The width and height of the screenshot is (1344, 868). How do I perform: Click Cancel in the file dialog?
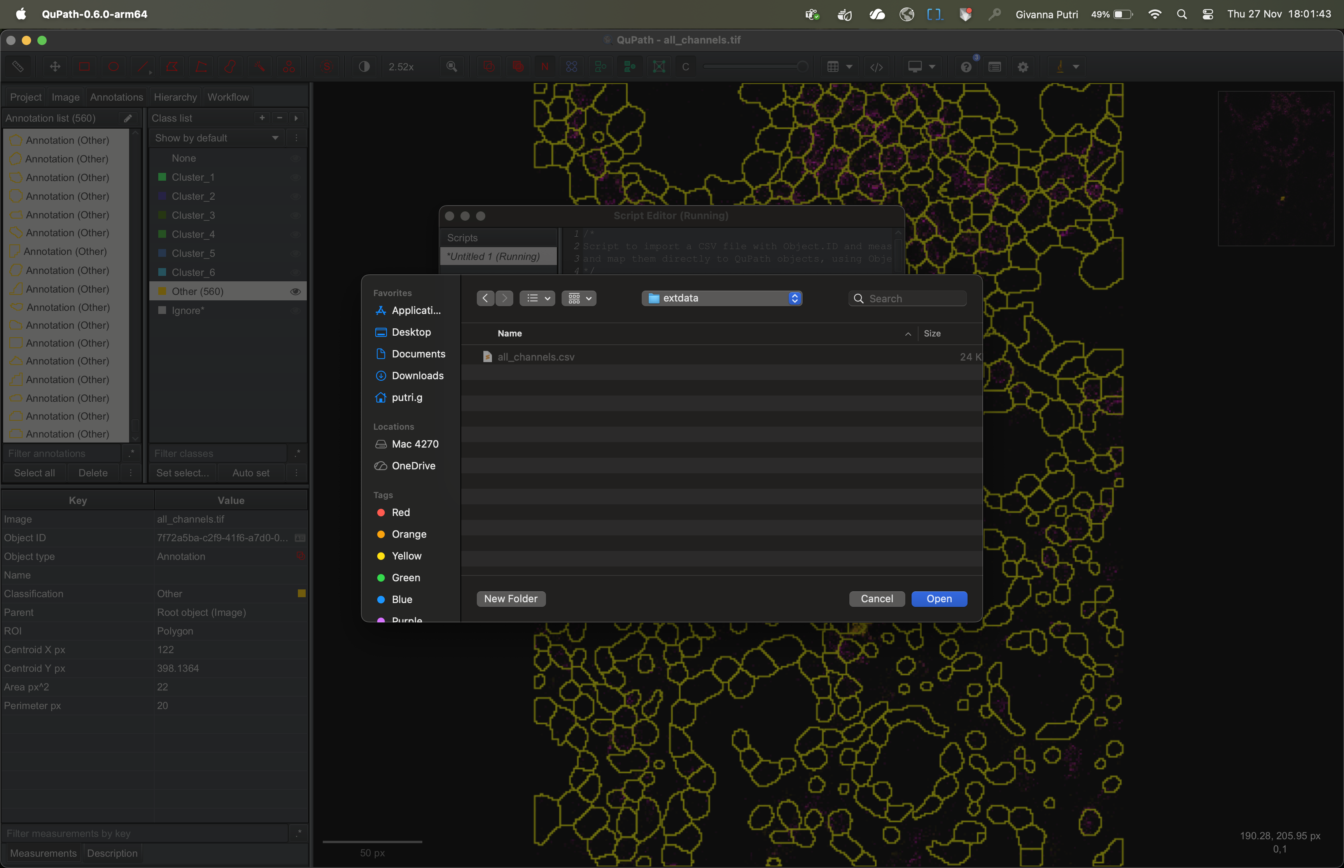(x=877, y=599)
